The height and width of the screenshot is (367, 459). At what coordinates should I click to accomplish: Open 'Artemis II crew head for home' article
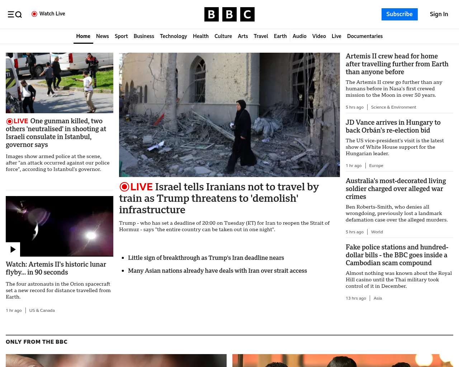(397, 64)
